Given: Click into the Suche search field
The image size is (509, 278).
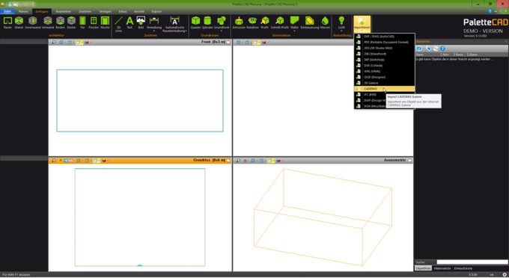Looking at the screenshot, I should point(472,262).
